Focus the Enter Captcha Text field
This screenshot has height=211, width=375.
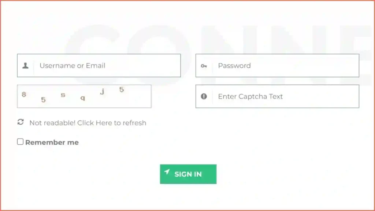tap(277, 96)
